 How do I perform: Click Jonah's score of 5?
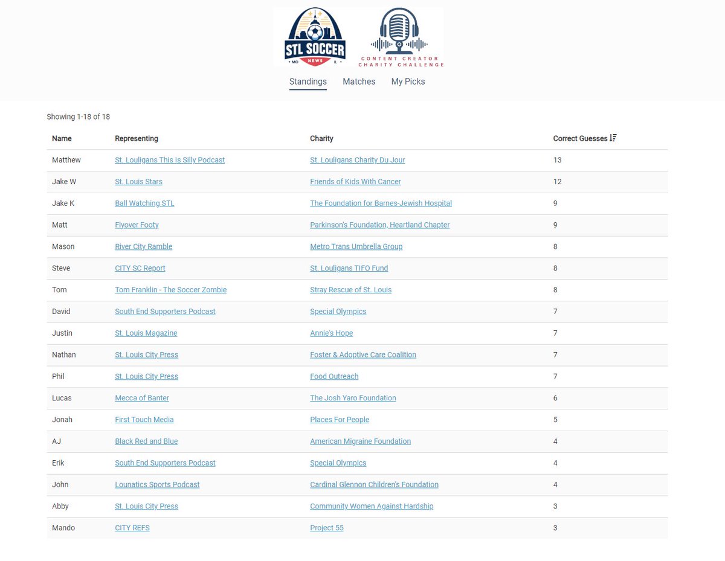click(555, 420)
